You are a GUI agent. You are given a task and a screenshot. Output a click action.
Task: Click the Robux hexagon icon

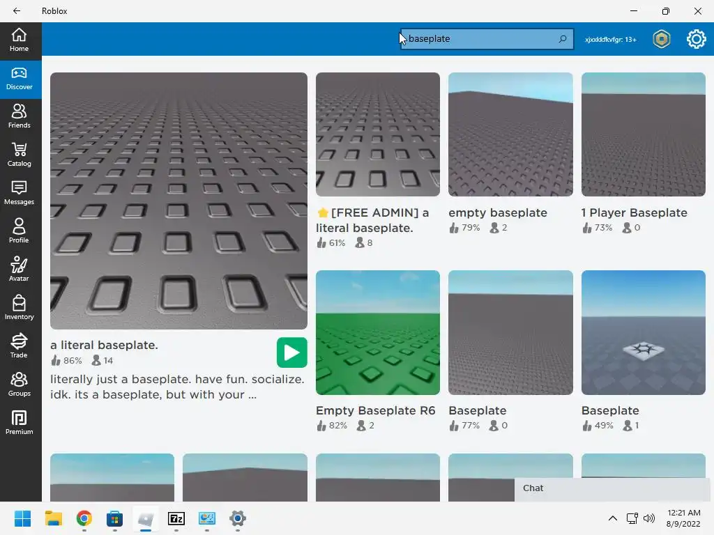pyautogui.click(x=662, y=39)
